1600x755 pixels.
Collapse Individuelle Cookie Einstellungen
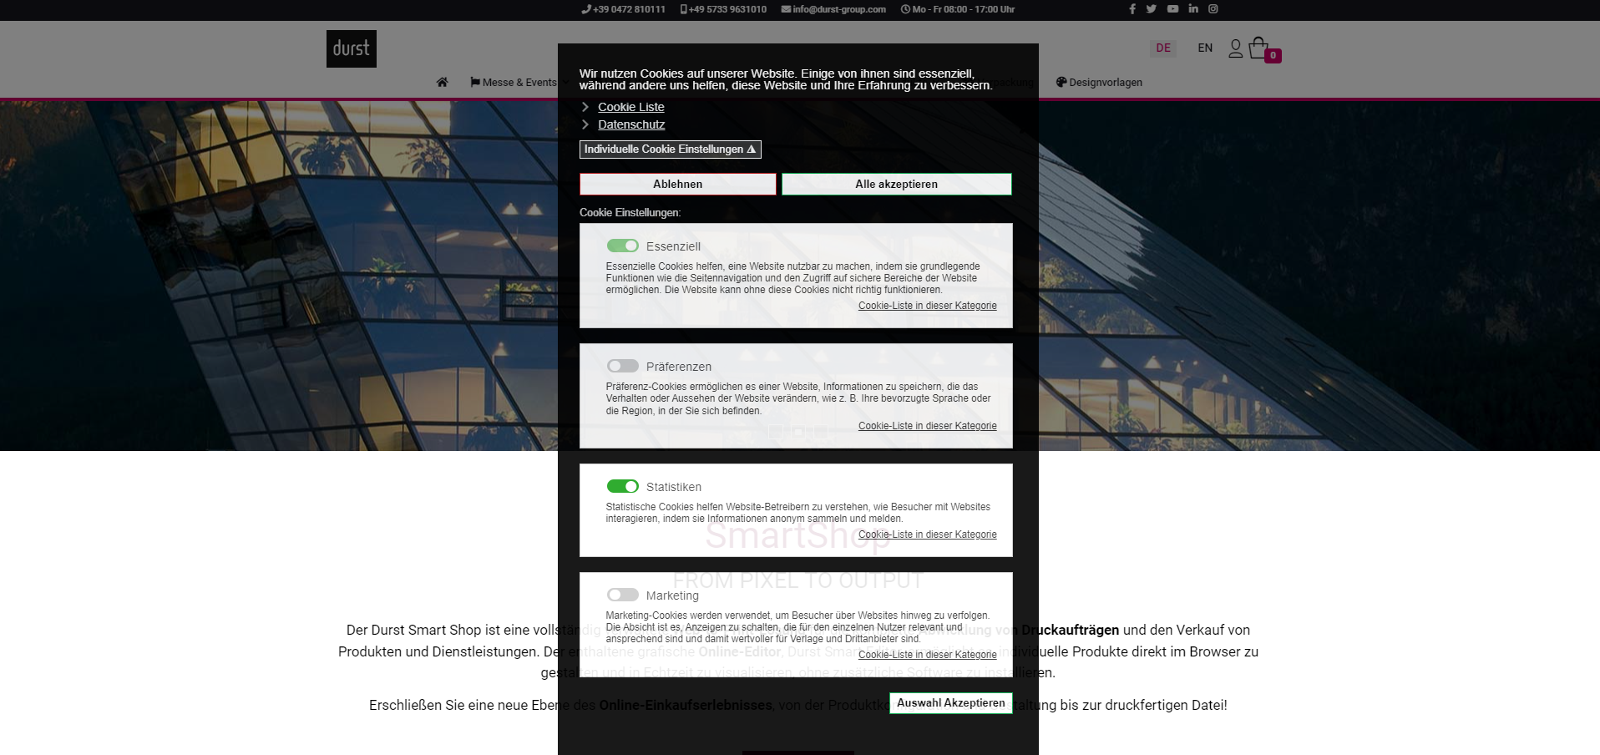pos(671,149)
